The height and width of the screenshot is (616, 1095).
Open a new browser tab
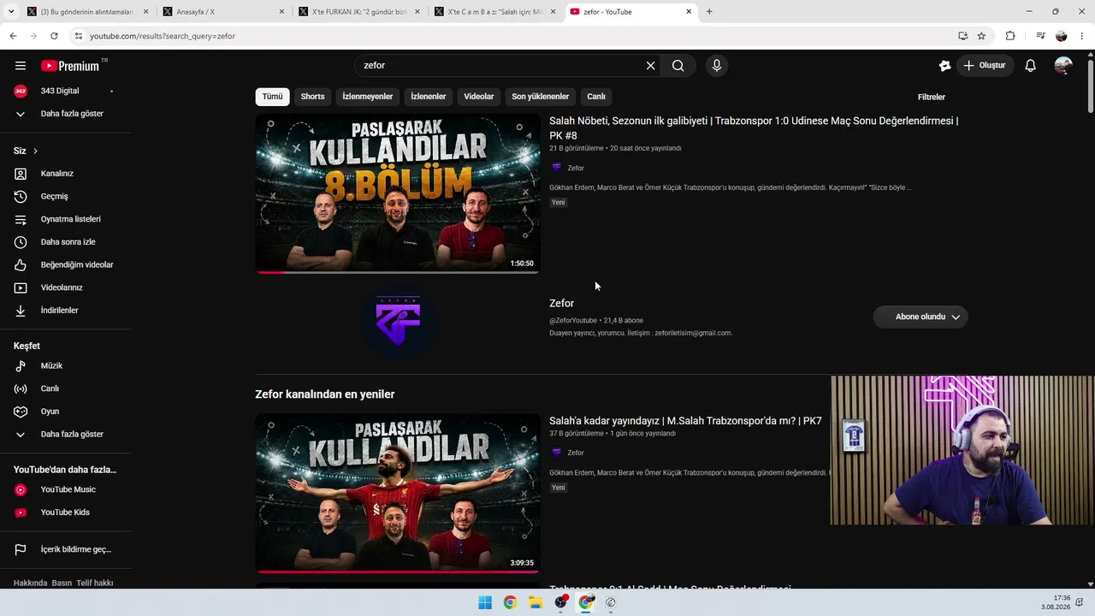click(x=709, y=12)
